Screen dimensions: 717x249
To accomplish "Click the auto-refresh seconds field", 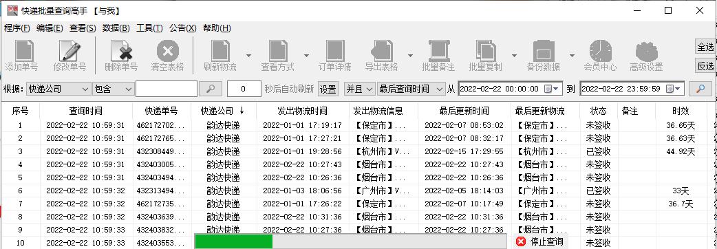I will (244, 89).
